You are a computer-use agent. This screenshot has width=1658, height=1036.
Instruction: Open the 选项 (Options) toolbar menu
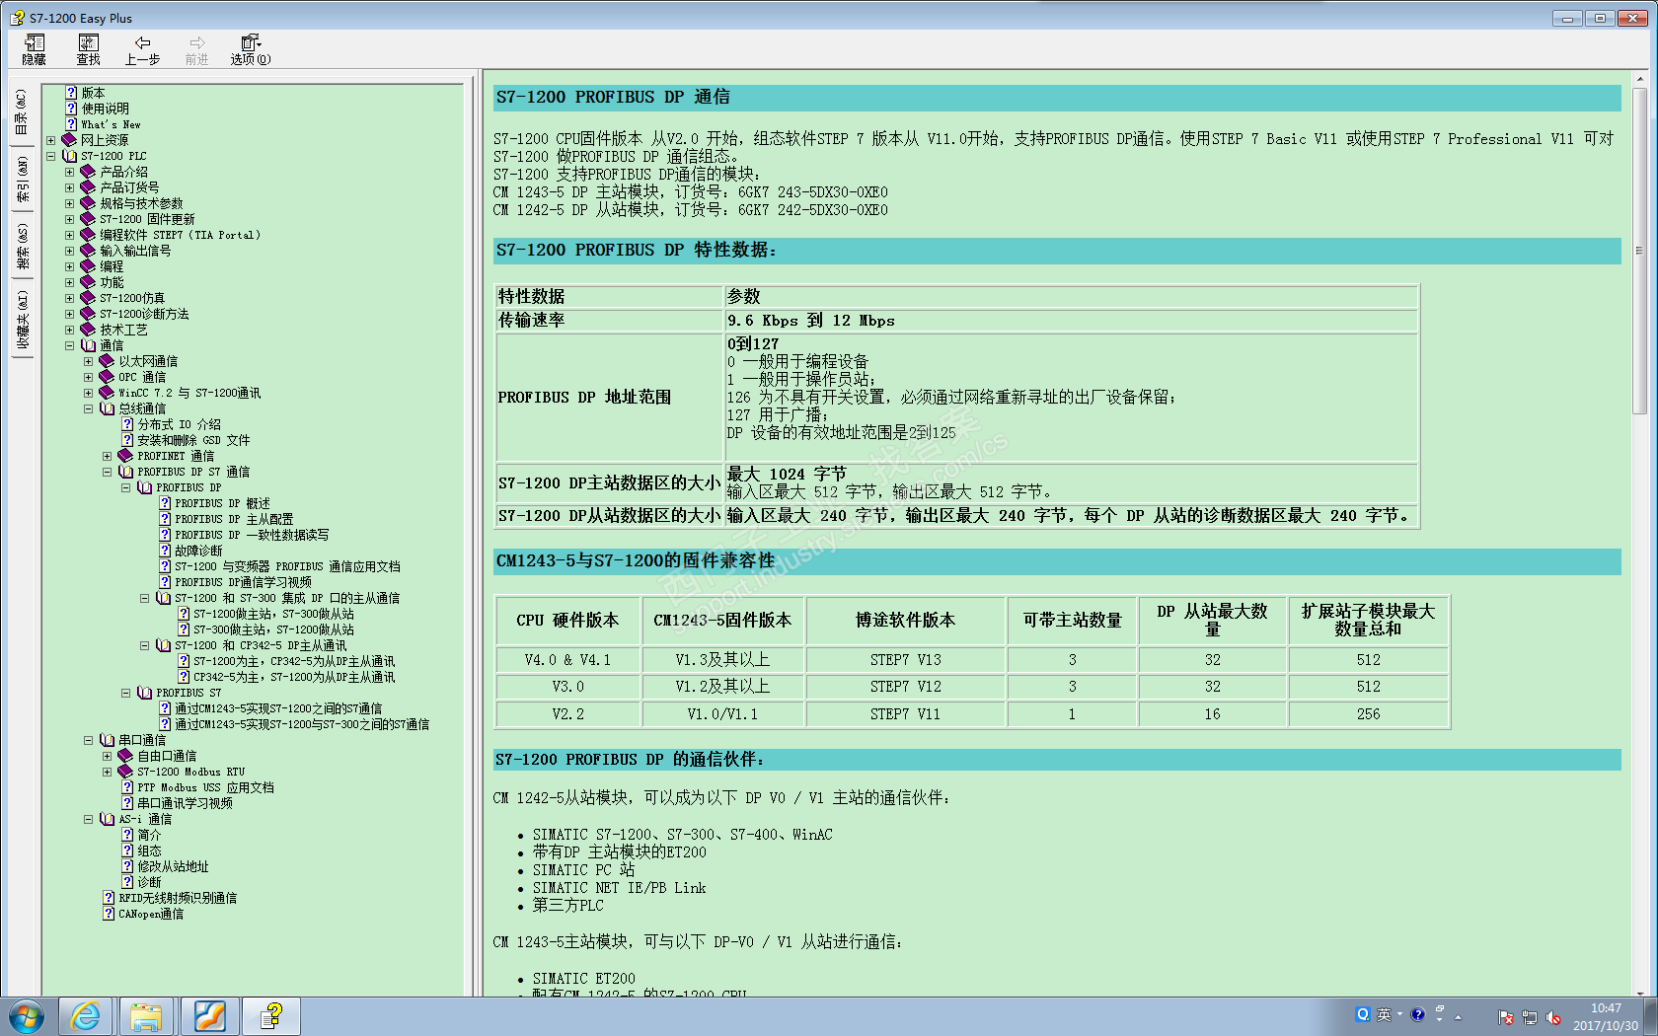[251, 49]
